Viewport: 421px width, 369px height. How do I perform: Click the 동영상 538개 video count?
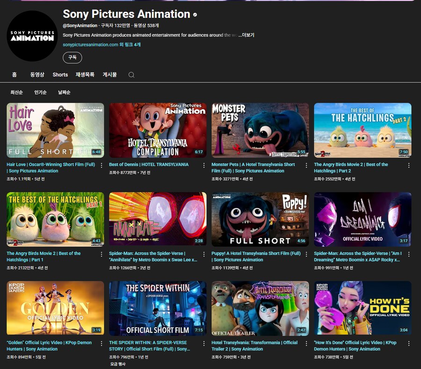tap(146, 26)
